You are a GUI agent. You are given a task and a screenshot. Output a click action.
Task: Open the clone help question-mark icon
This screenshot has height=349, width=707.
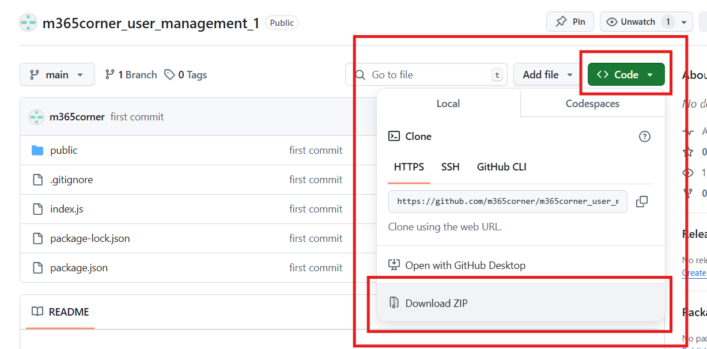645,136
